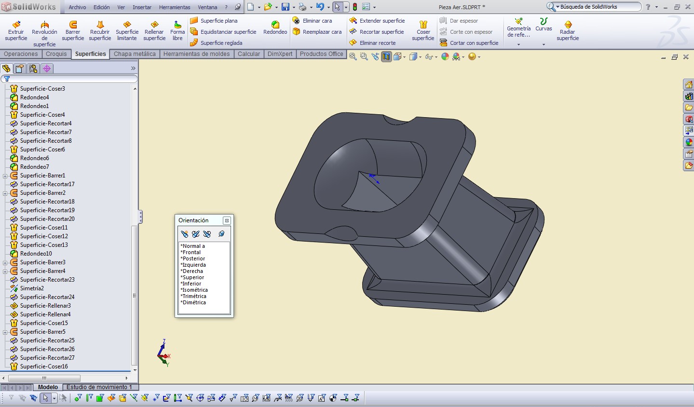The height and width of the screenshot is (407, 694).
Task: Select the Forma libre tool
Action: coord(177,31)
